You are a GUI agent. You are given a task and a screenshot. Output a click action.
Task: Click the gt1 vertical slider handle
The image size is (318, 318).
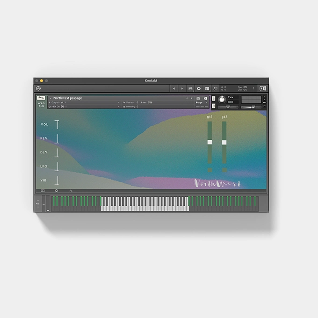point(210,142)
